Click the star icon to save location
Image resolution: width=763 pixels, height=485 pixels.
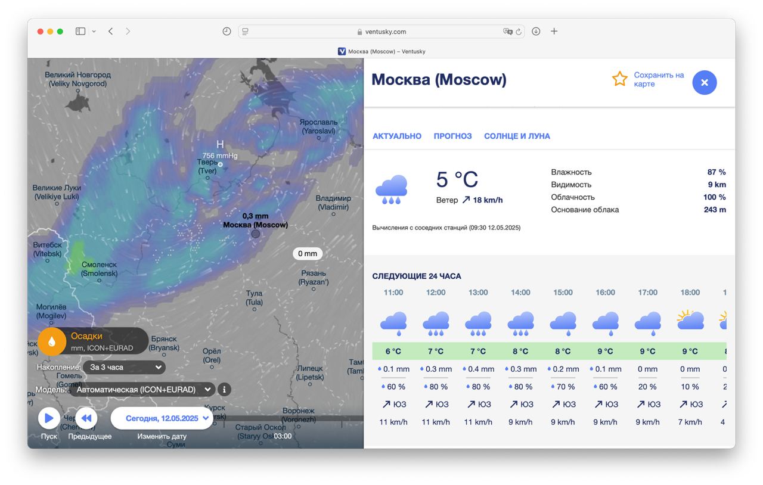(620, 79)
